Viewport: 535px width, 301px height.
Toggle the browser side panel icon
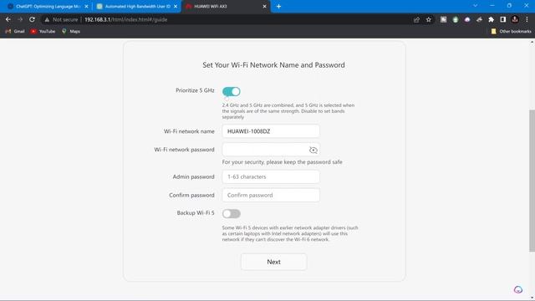click(503, 20)
